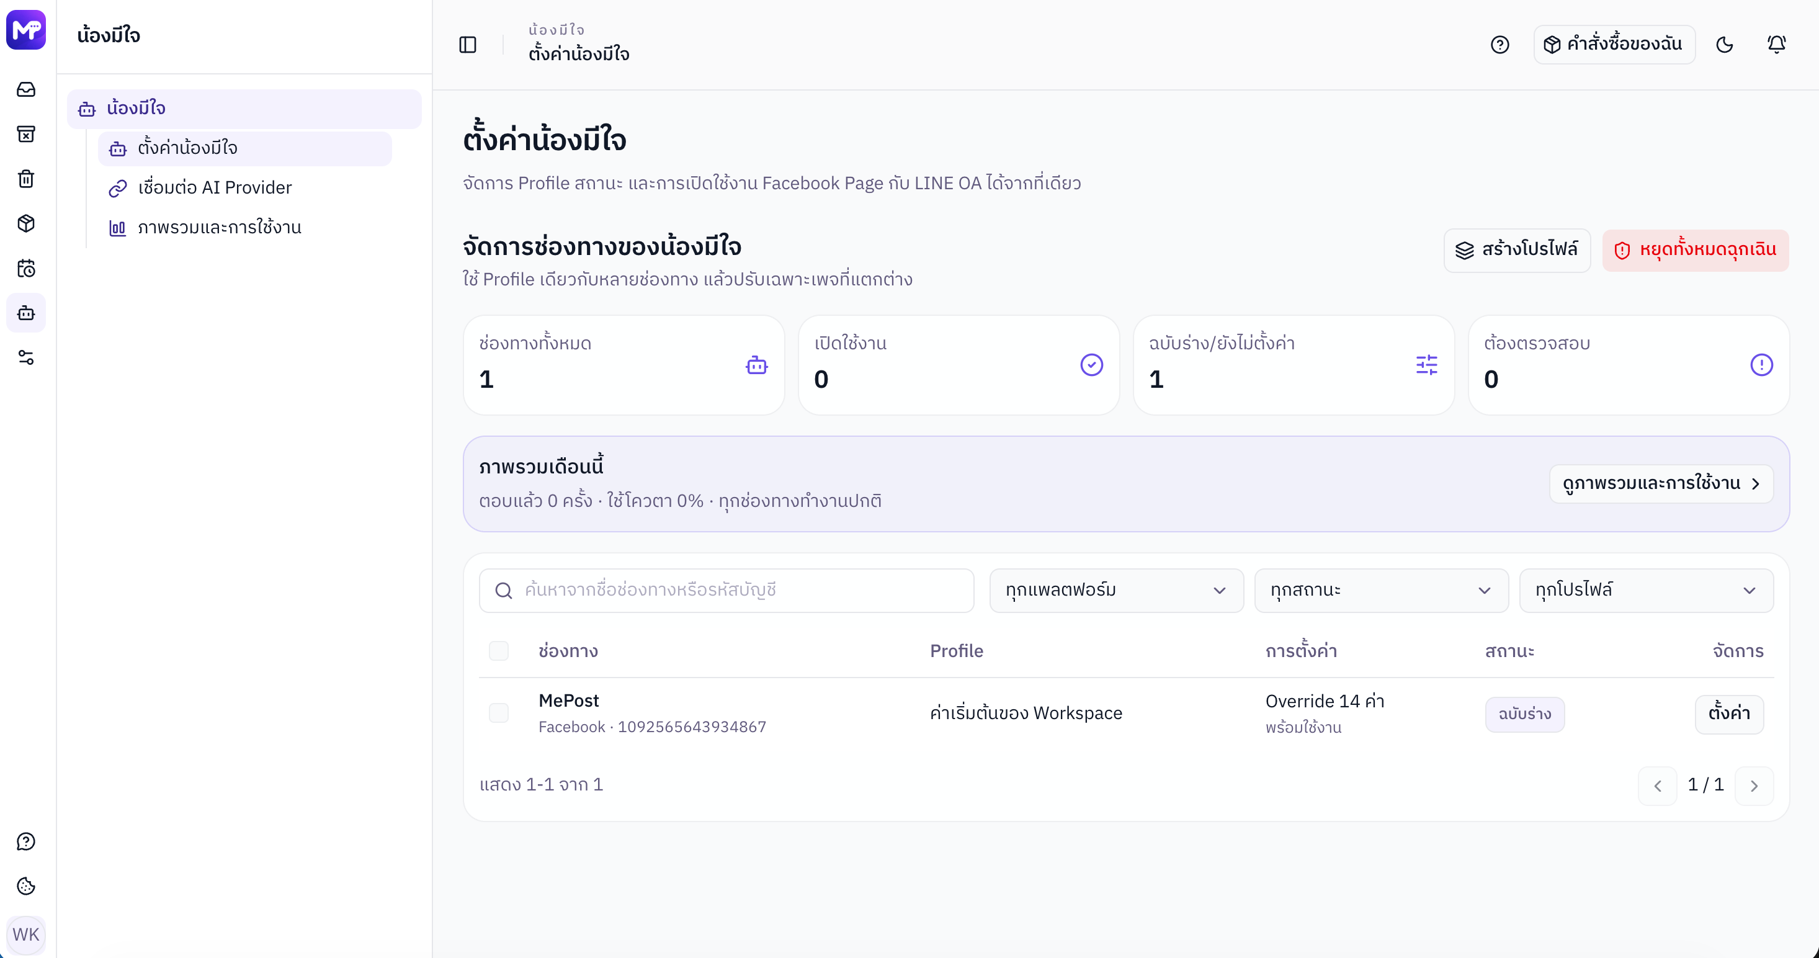Open the package cube icon in rail
Image resolution: width=1819 pixels, height=958 pixels.
tap(26, 224)
